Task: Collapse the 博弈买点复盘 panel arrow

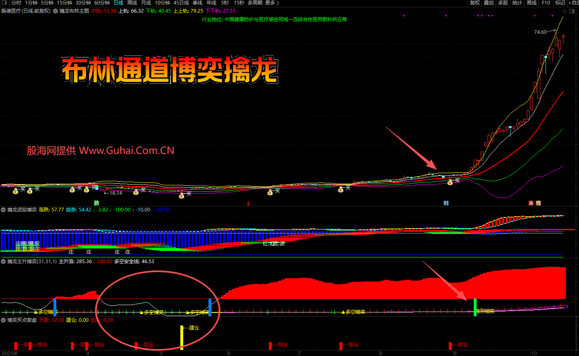Action: pyautogui.click(x=3, y=320)
